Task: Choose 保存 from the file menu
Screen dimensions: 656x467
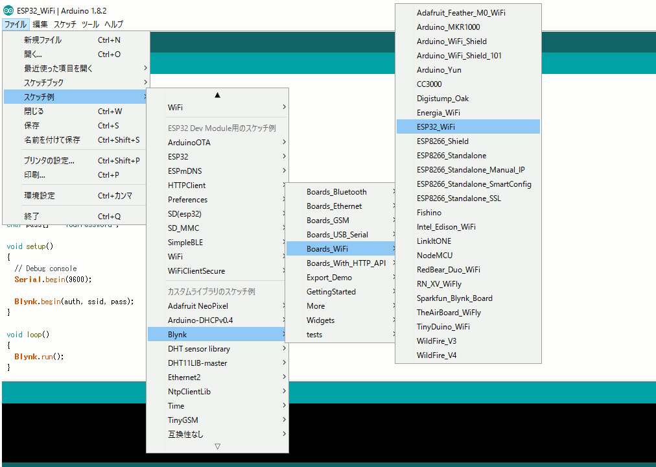Action: [x=75, y=126]
